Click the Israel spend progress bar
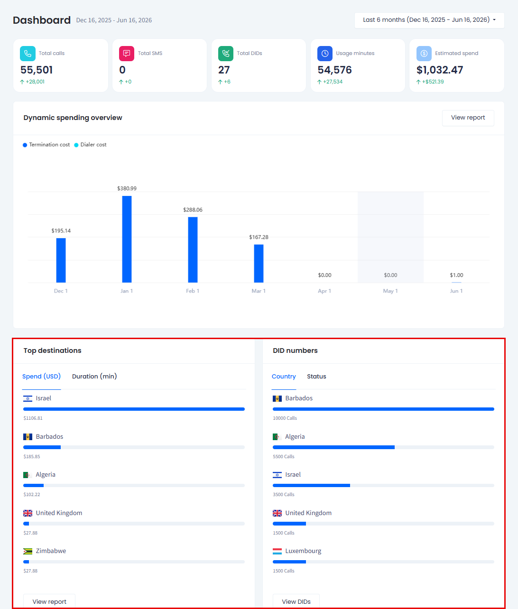This screenshot has width=518, height=609. tap(134, 409)
